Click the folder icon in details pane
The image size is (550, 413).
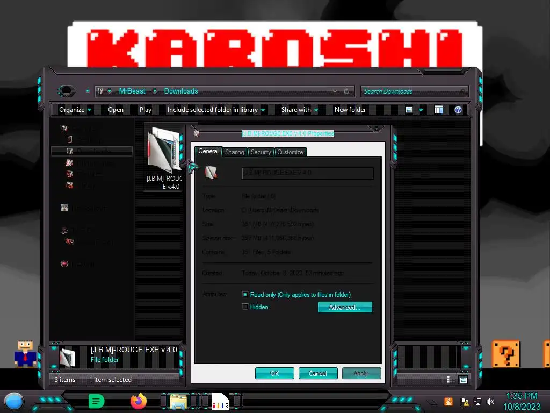(x=68, y=357)
